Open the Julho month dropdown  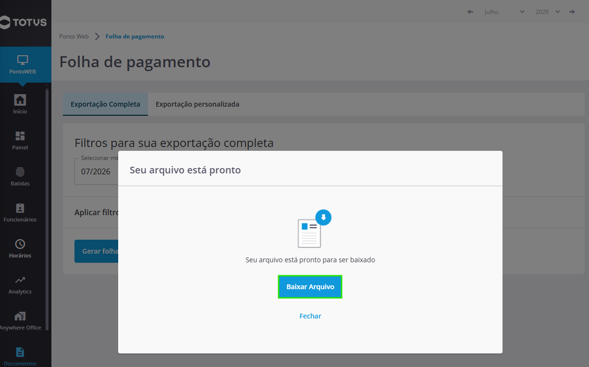[504, 12]
